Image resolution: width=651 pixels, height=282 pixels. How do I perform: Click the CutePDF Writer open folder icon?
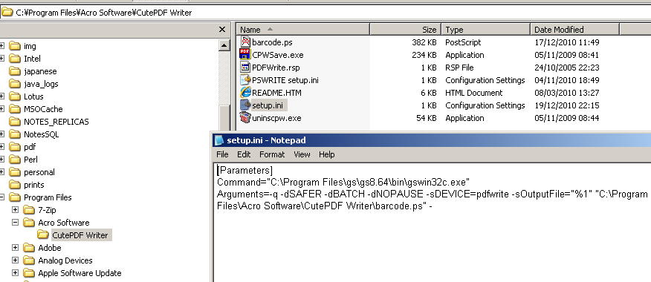[43, 235]
